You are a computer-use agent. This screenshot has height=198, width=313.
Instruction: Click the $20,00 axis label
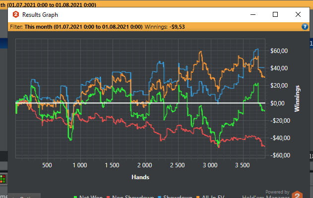[279, 86]
